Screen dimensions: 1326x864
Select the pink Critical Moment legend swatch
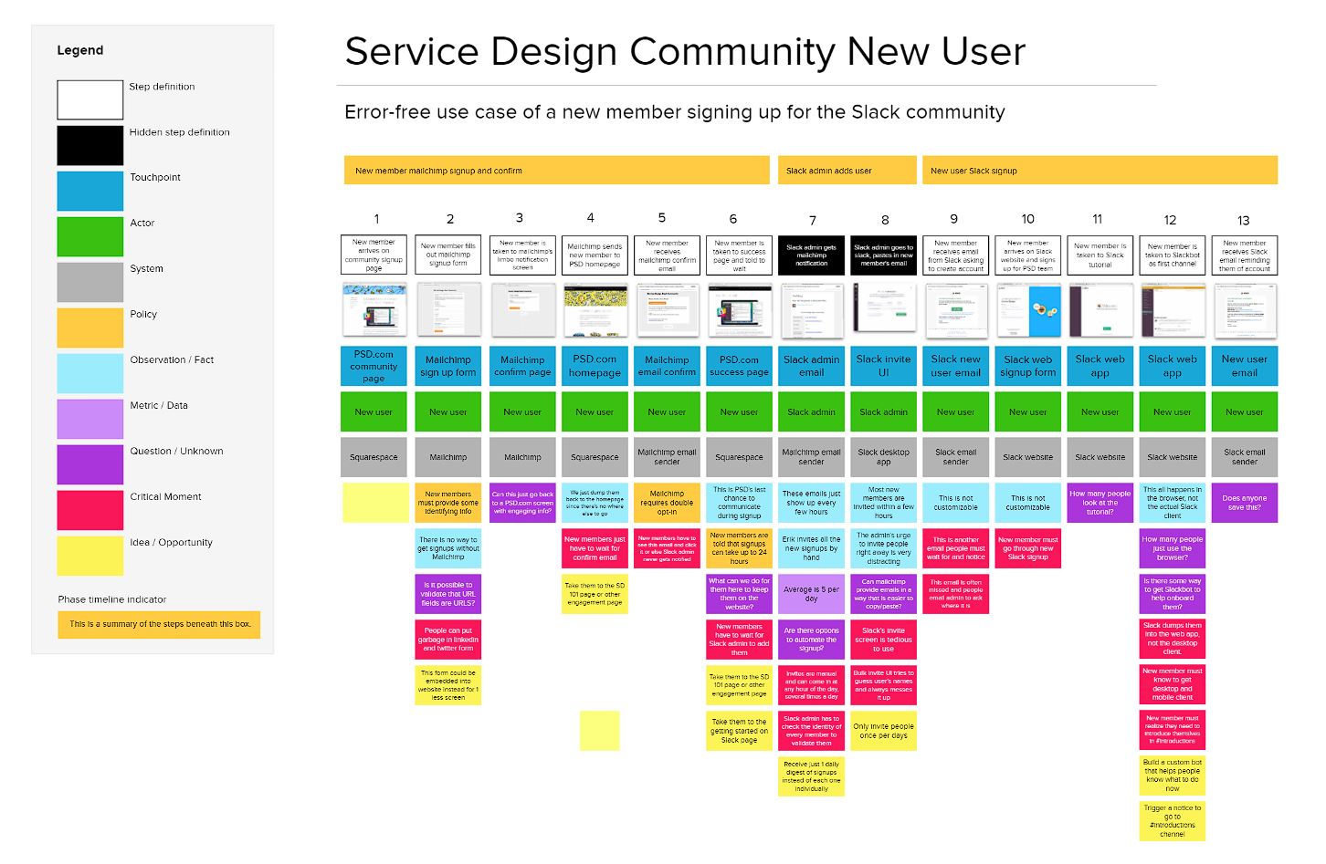[x=89, y=510]
